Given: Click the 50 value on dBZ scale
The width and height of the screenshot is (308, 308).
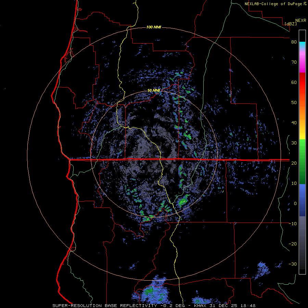Looking at the screenshot, I should click(x=294, y=103).
